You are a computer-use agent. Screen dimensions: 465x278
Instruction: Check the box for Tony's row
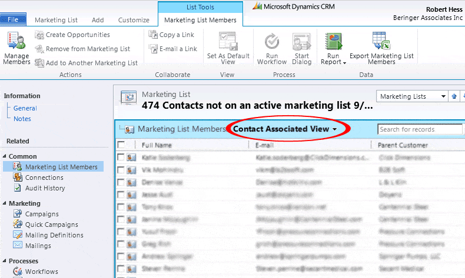coord(121,207)
